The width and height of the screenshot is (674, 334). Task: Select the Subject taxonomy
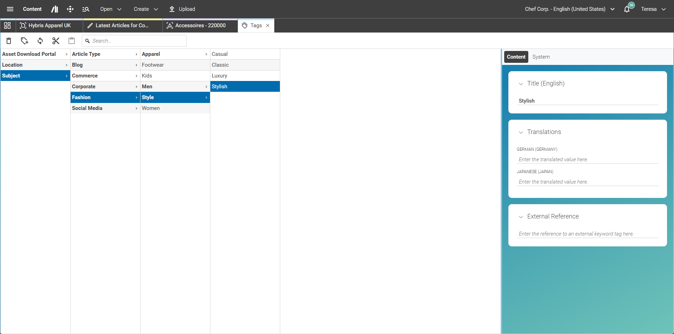35,76
